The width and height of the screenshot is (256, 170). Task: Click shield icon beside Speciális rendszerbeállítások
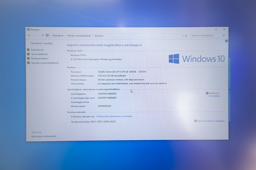[x=28, y=63]
